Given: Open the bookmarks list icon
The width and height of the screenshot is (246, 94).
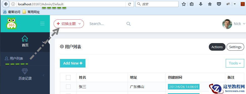Looking at the screenshot, I should click(192, 4).
